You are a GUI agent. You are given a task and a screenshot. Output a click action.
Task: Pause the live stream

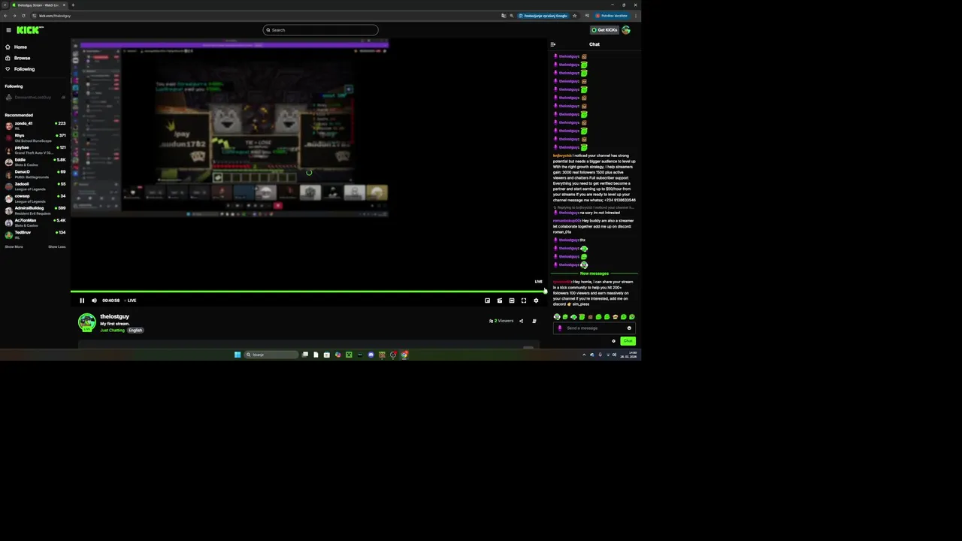[x=82, y=301]
